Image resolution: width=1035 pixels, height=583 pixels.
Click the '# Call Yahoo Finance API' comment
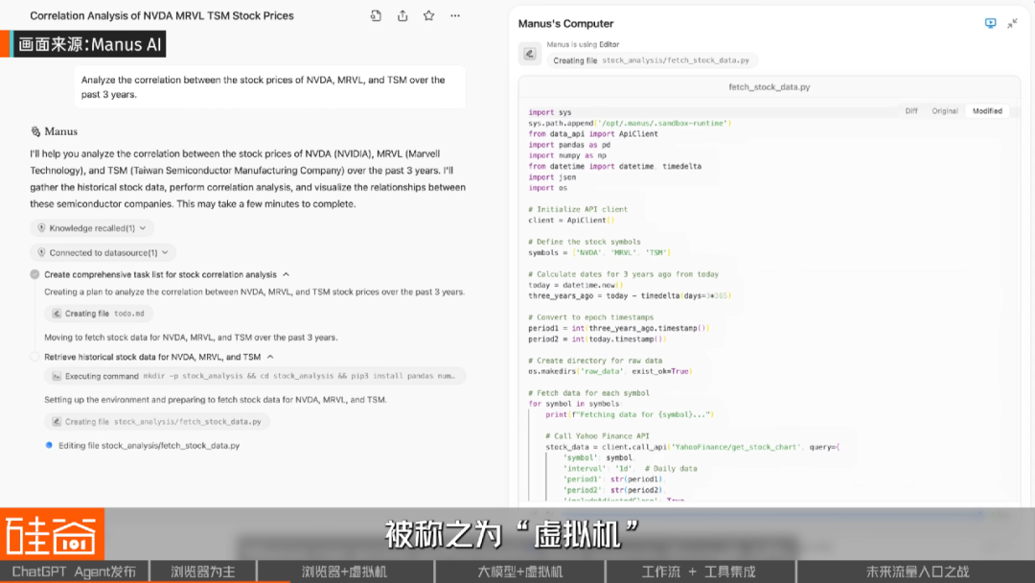597,435
